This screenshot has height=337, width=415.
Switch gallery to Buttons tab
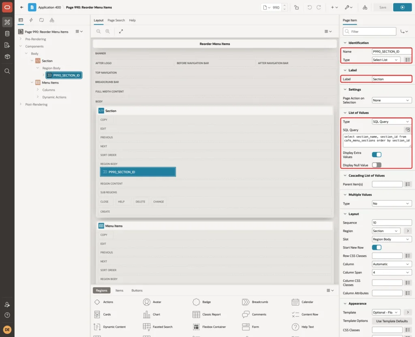(x=137, y=290)
